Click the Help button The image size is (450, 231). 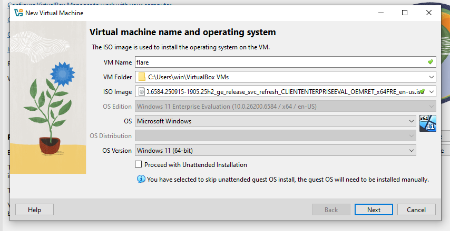point(34,210)
